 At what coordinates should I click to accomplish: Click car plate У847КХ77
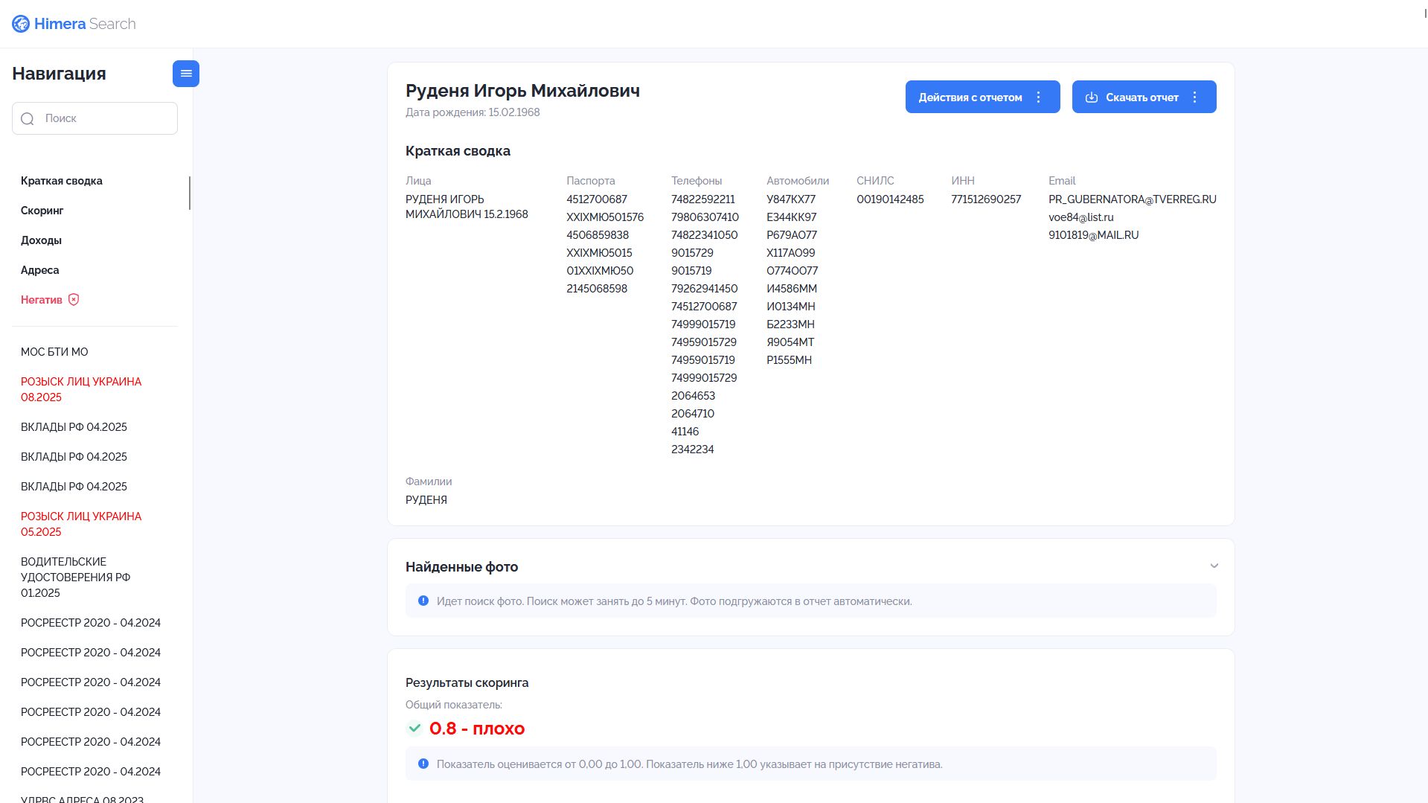[791, 199]
